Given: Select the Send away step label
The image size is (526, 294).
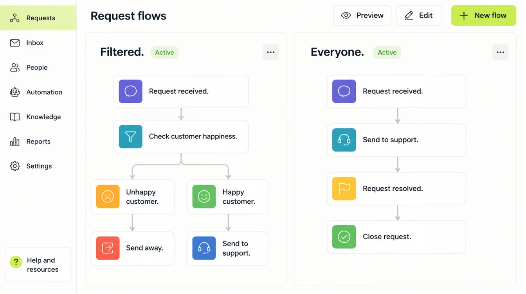Looking at the screenshot, I should pos(144,248).
